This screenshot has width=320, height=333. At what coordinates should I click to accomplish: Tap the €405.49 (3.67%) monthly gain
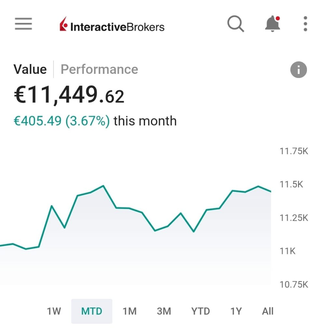[62, 121]
